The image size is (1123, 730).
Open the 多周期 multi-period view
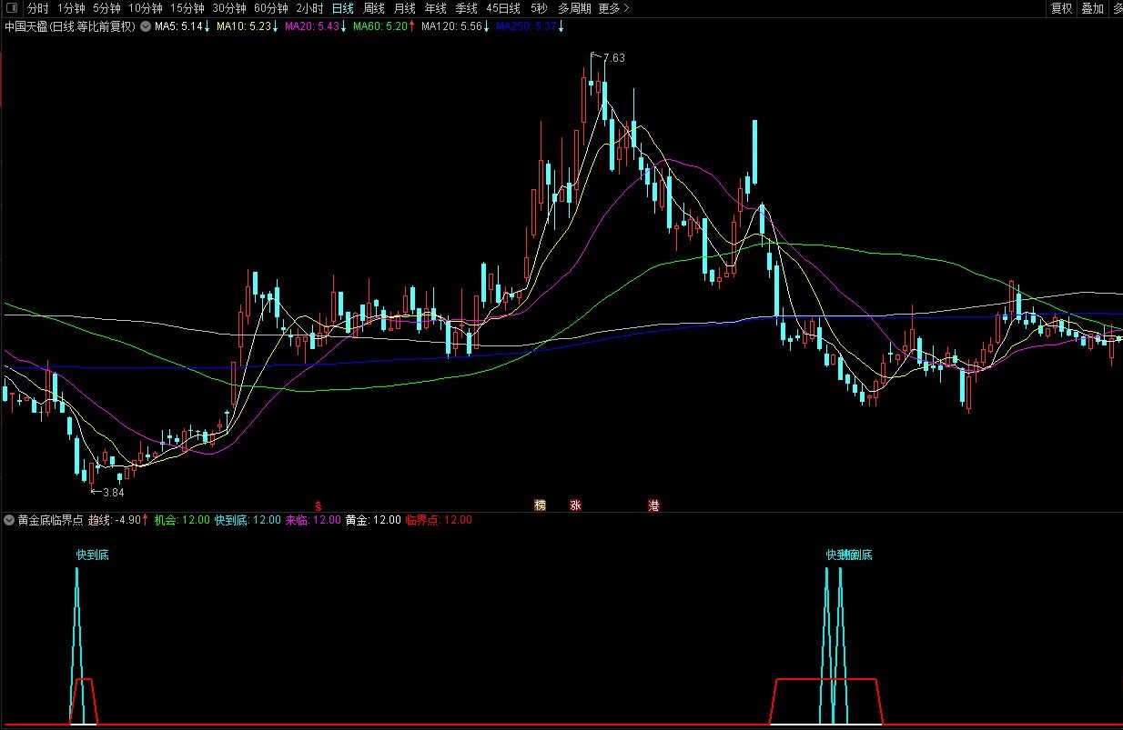[574, 8]
